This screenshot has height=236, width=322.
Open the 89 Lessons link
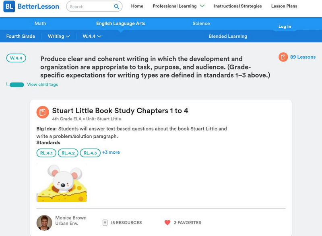pyautogui.click(x=303, y=57)
